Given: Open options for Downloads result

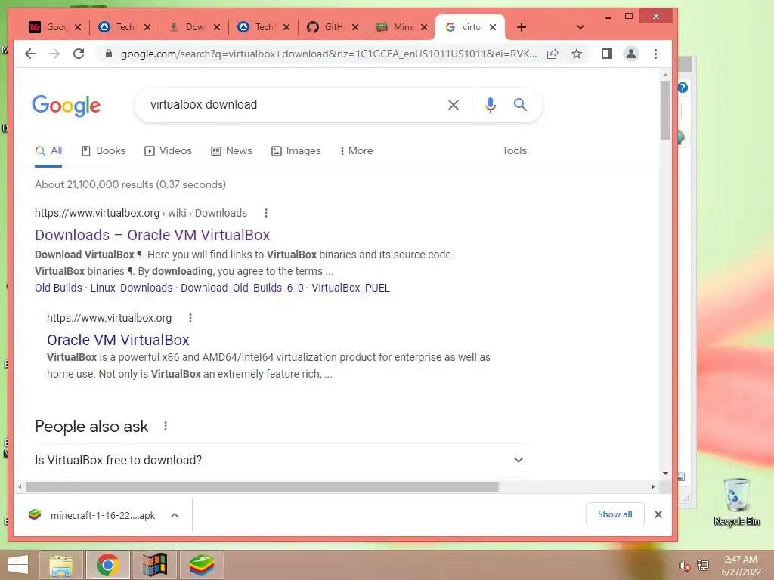Looking at the screenshot, I should [266, 213].
